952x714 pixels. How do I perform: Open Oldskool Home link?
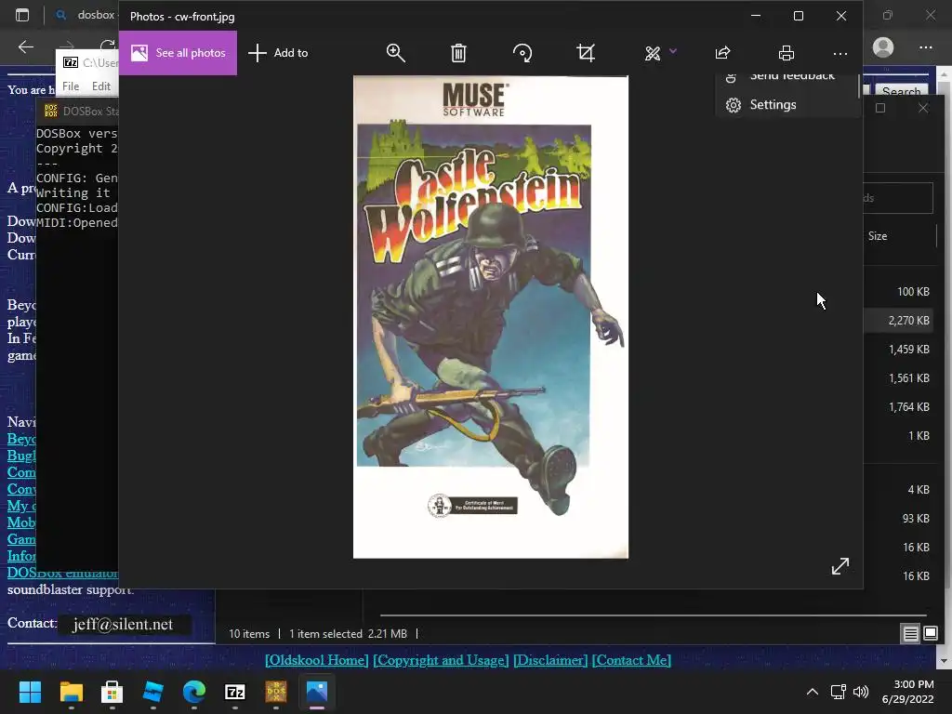[x=316, y=660]
